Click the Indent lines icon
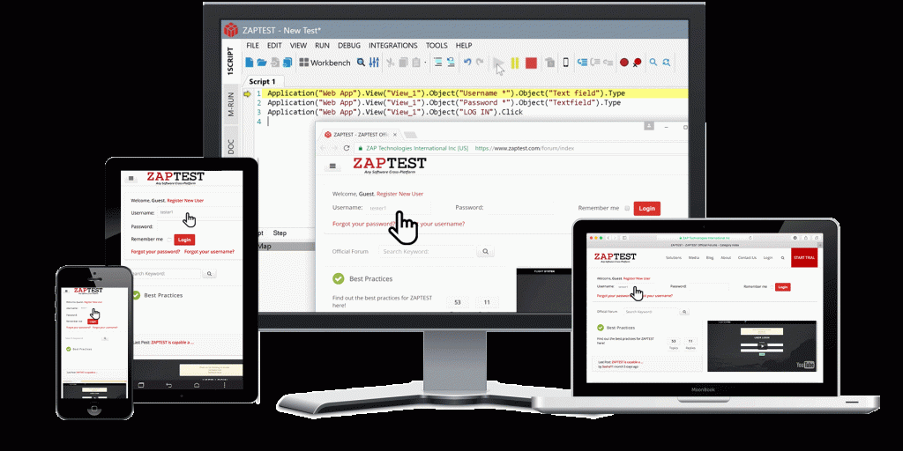This screenshot has width=903, height=451. [438, 63]
